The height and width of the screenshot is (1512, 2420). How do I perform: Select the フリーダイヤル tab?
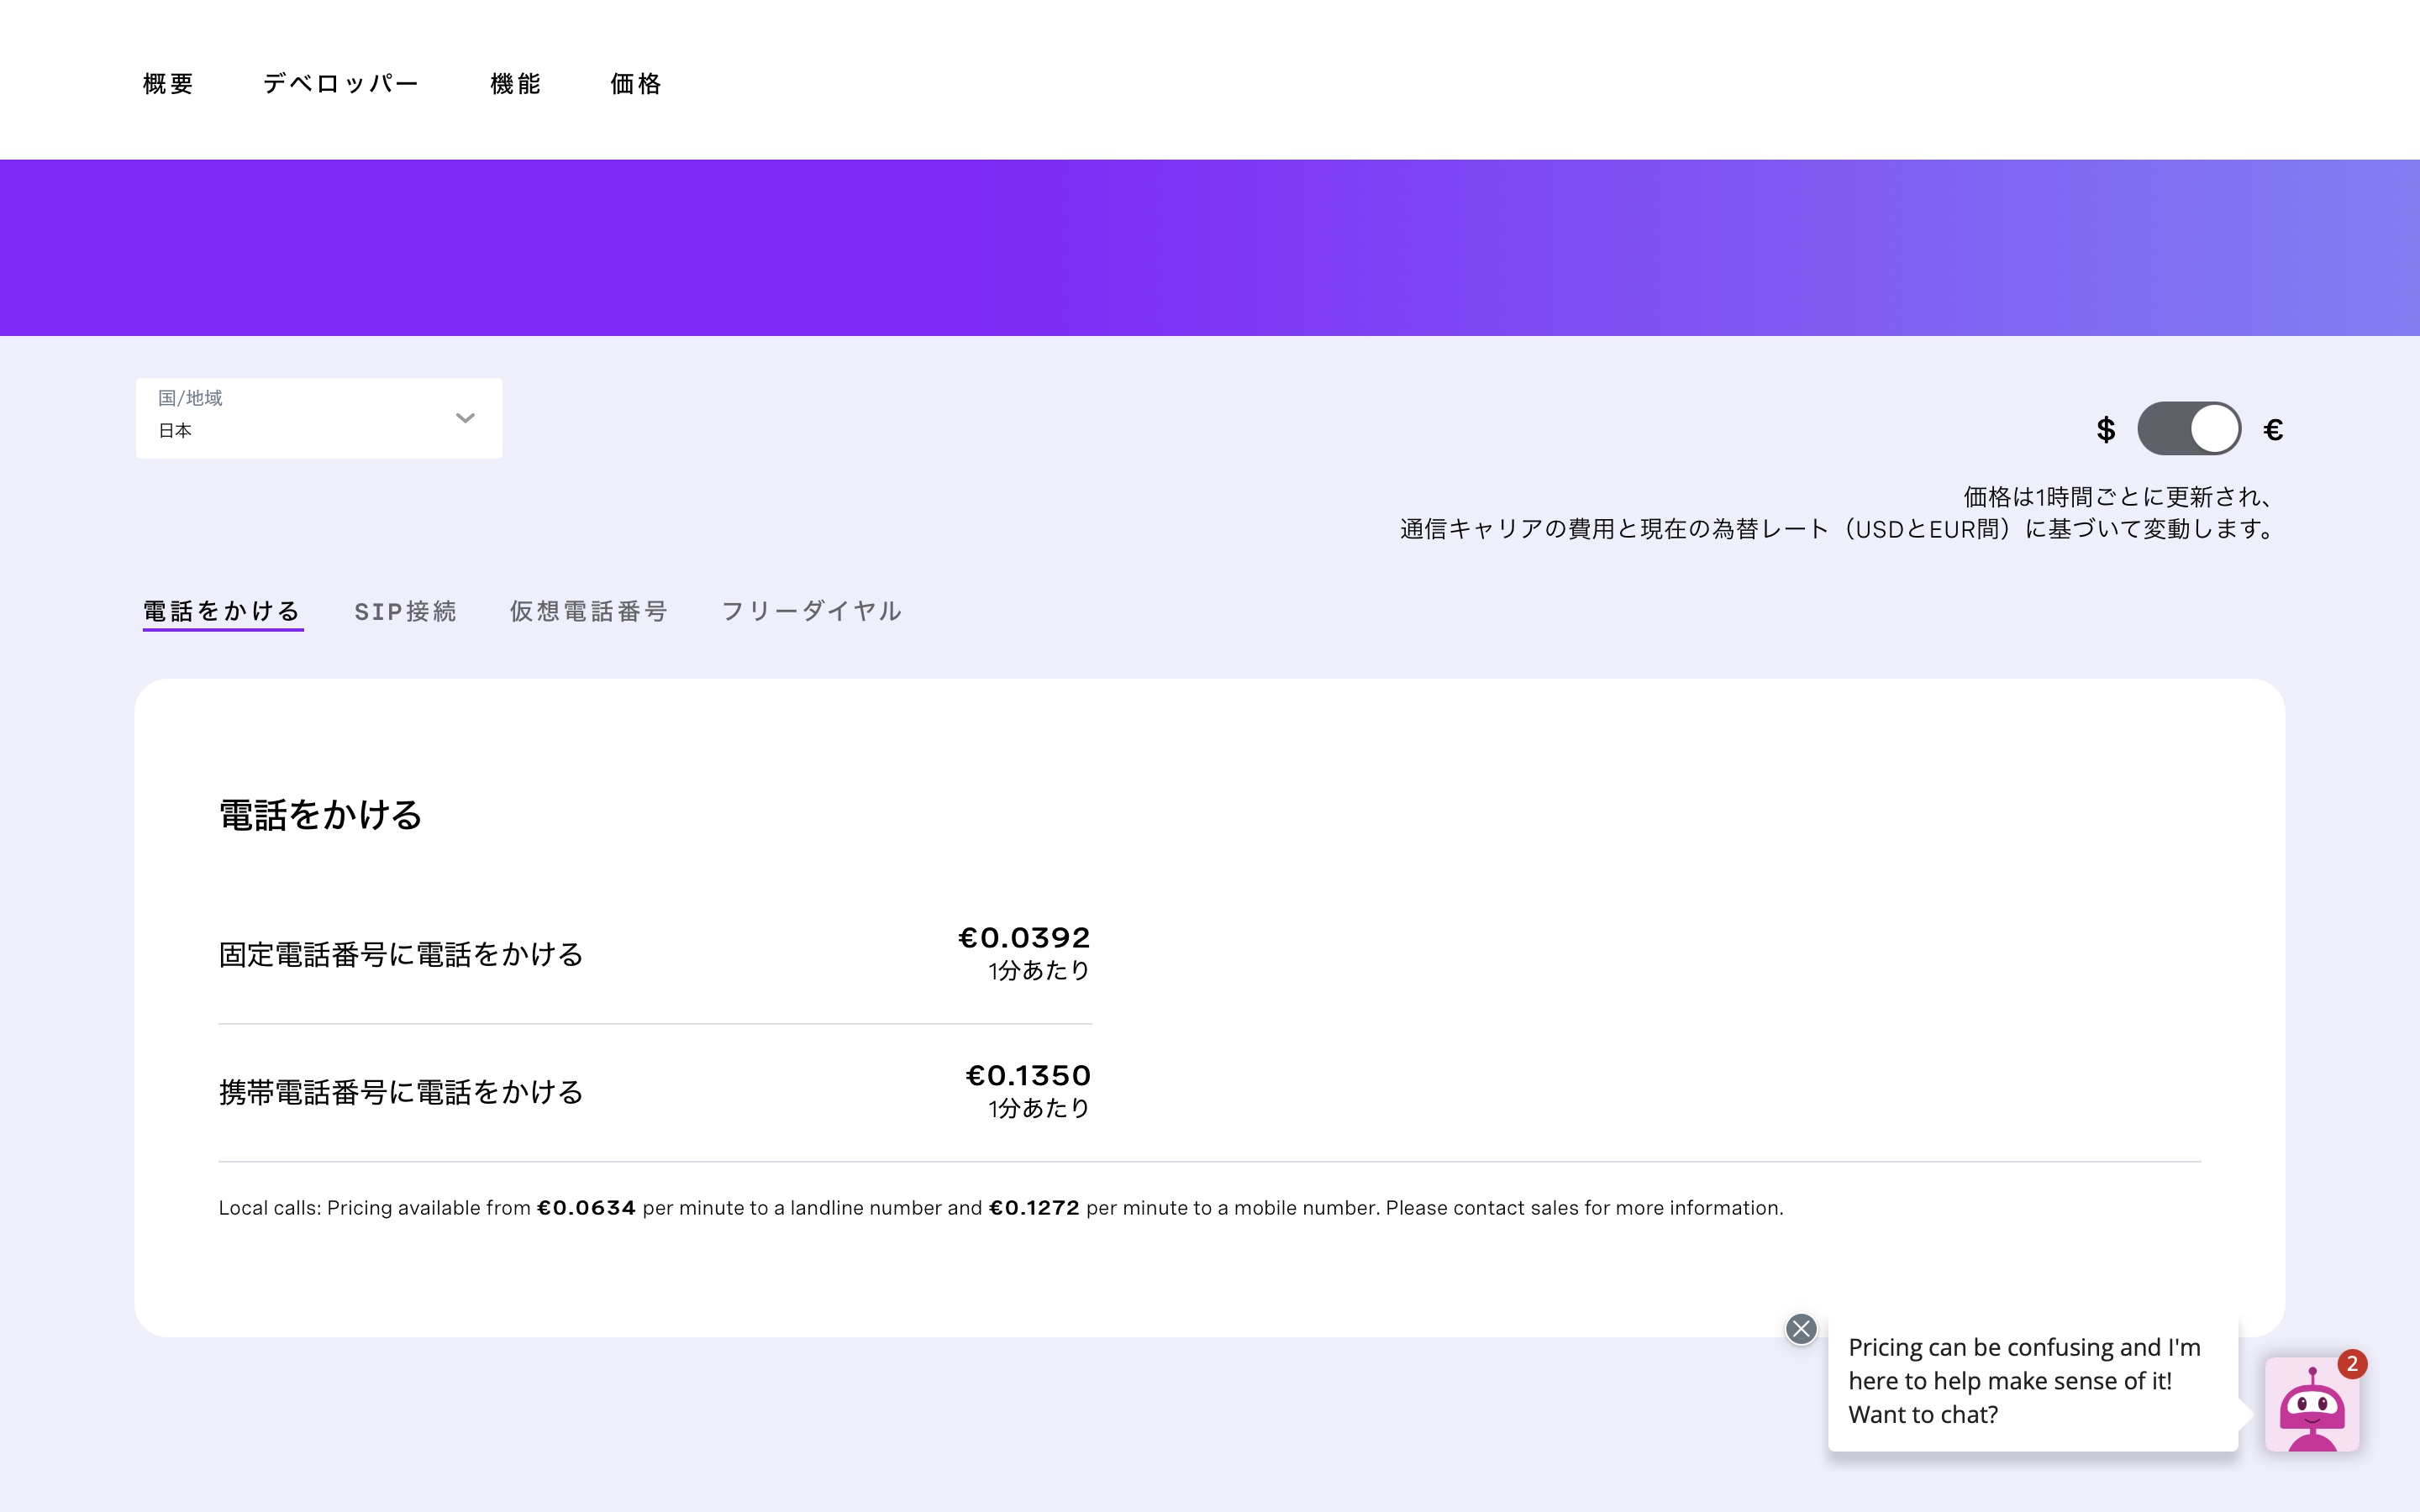coord(811,611)
